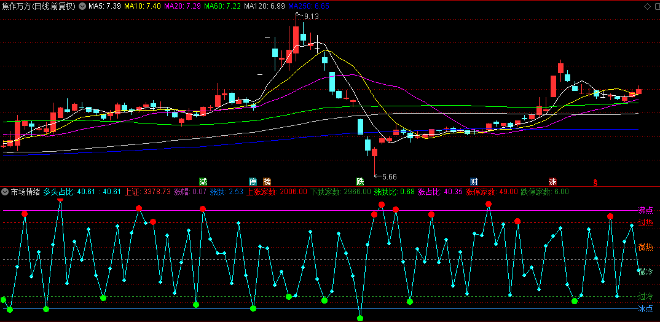Click the red S marker icon
The image size is (660, 322).
(595, 182)
